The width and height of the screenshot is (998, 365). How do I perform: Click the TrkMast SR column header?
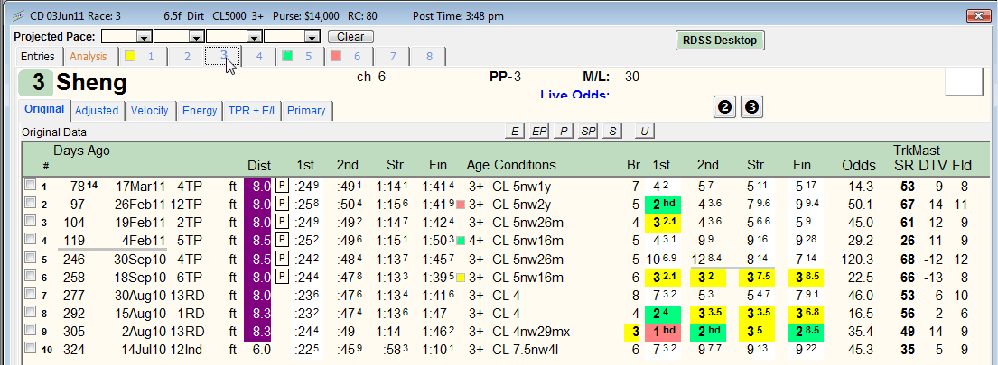point(902,165)
